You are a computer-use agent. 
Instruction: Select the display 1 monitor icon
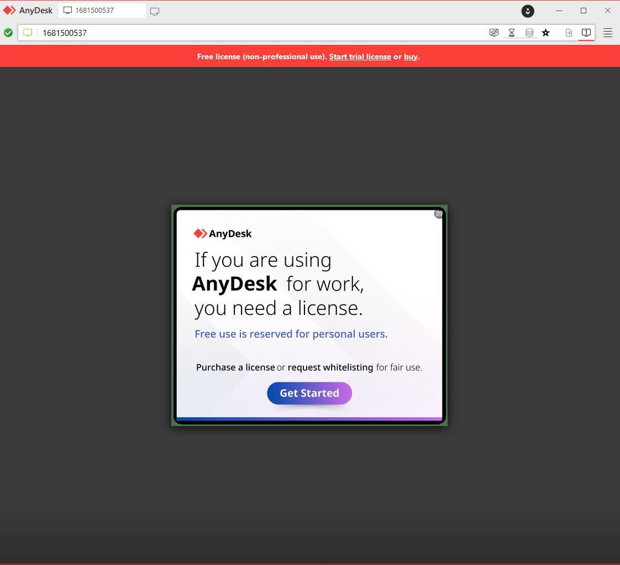(x=586, y=33)
